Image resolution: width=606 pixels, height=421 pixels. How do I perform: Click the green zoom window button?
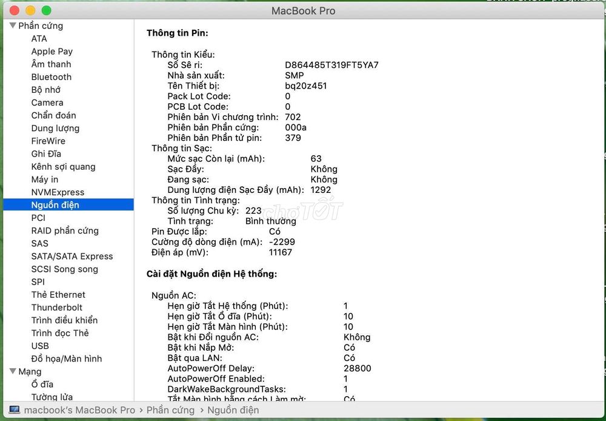tap(47, 10)
